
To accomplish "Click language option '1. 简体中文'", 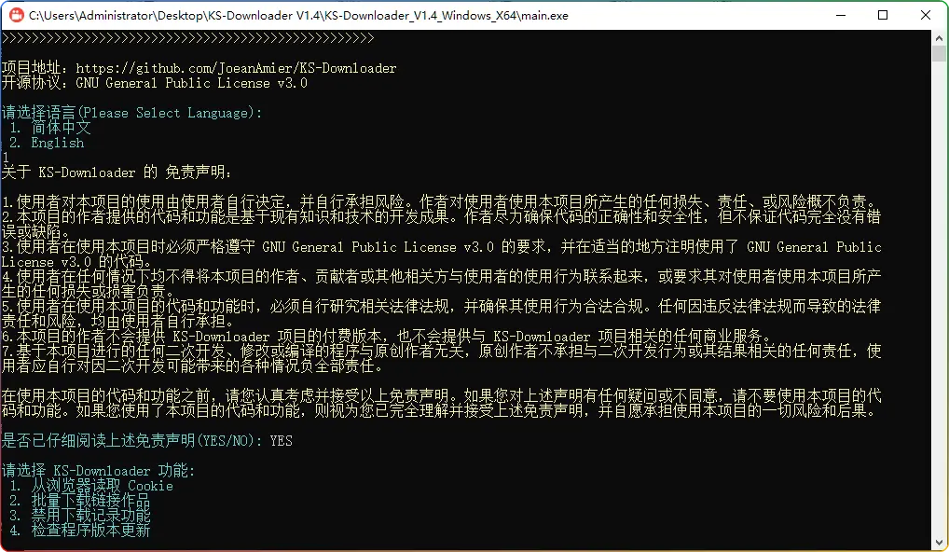I will click(49, 128).
